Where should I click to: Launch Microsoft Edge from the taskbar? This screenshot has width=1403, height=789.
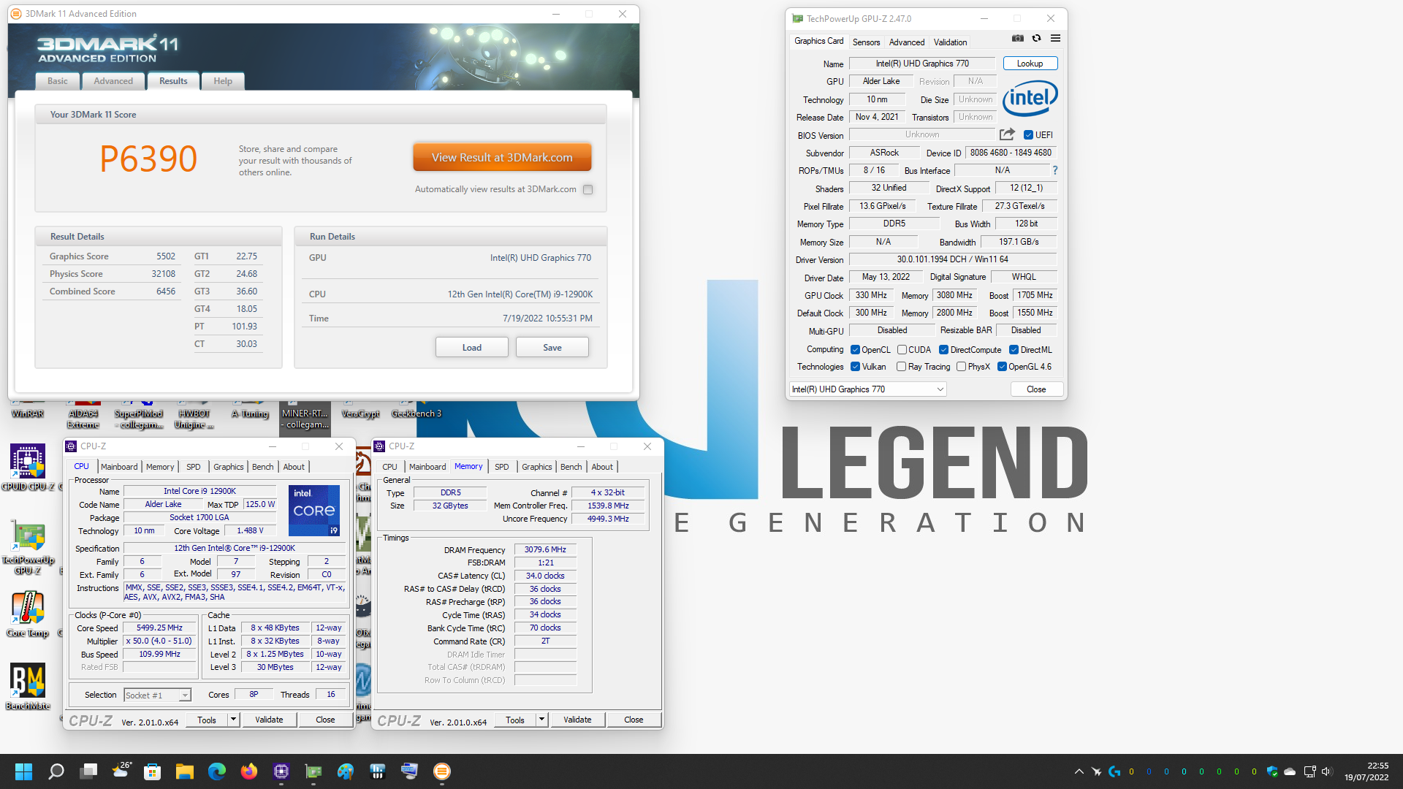point(217,771)
